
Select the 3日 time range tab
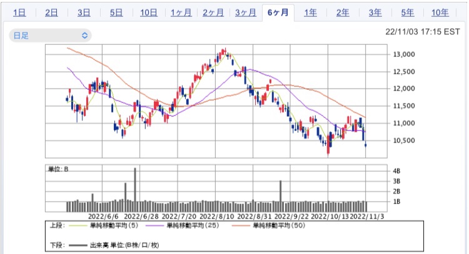click(84, 12)
